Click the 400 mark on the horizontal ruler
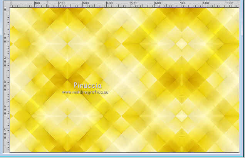 (110, 3)
